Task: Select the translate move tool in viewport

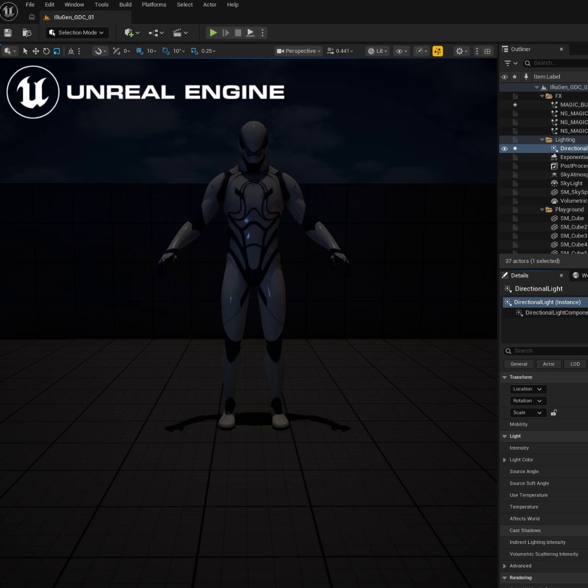Action: [35, 51]
